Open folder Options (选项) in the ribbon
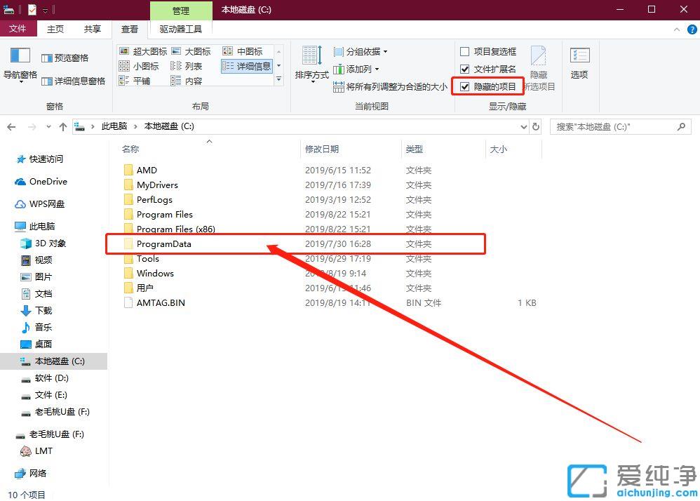This screenshot has width=700, height=501. point(579,64)
